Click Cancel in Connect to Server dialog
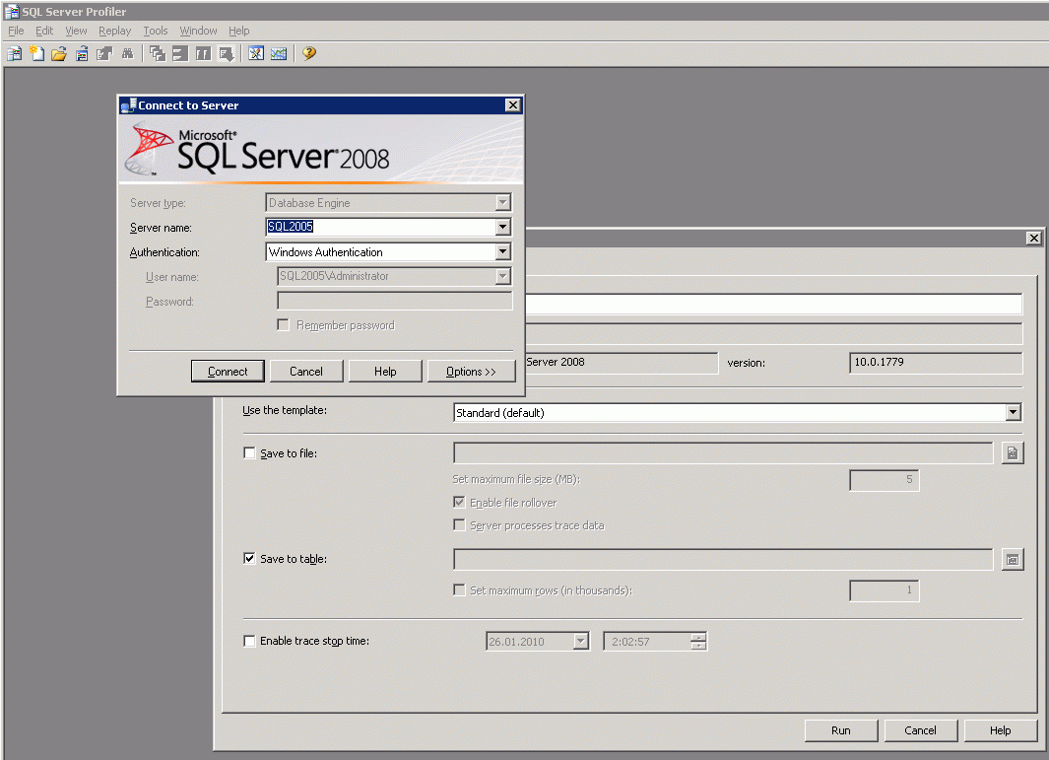The image size is (1049, 760). coord(306,372)
